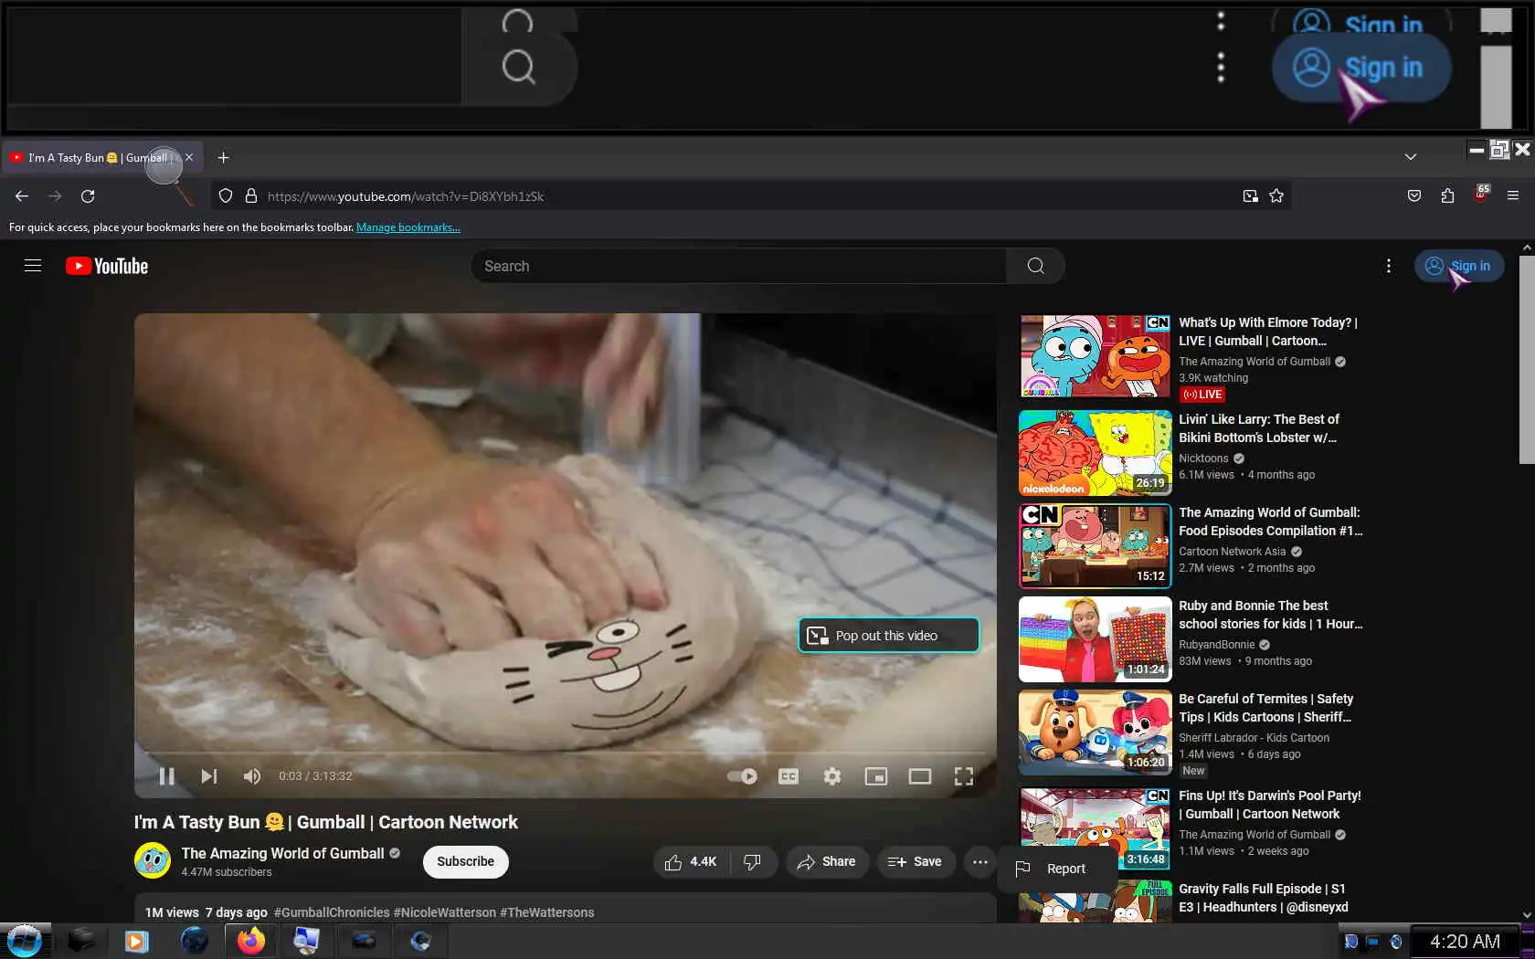Open the #GumballChronicles hashtag

[332, 912]
